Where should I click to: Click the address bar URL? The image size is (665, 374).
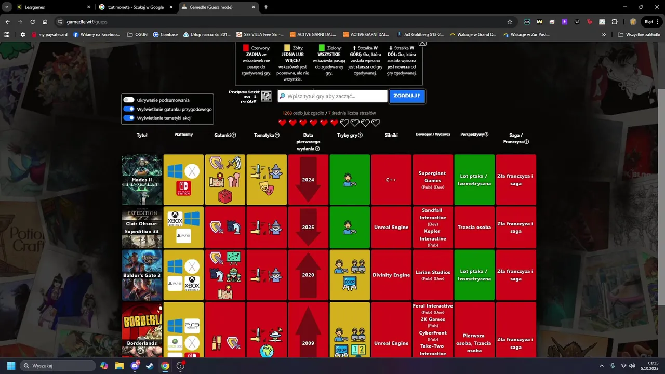[x=87, y=22]
